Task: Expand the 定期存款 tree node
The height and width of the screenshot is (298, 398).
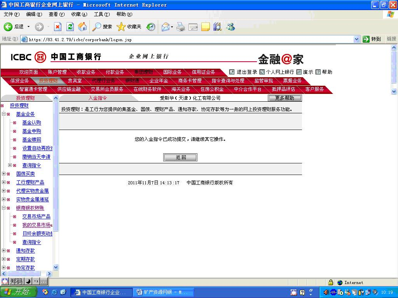Action: pos(3,259)
